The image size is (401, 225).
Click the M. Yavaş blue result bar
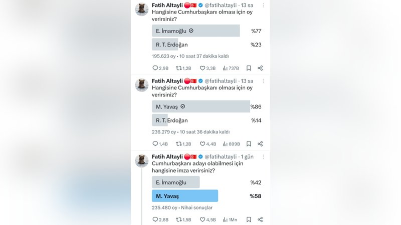(184, 195)
